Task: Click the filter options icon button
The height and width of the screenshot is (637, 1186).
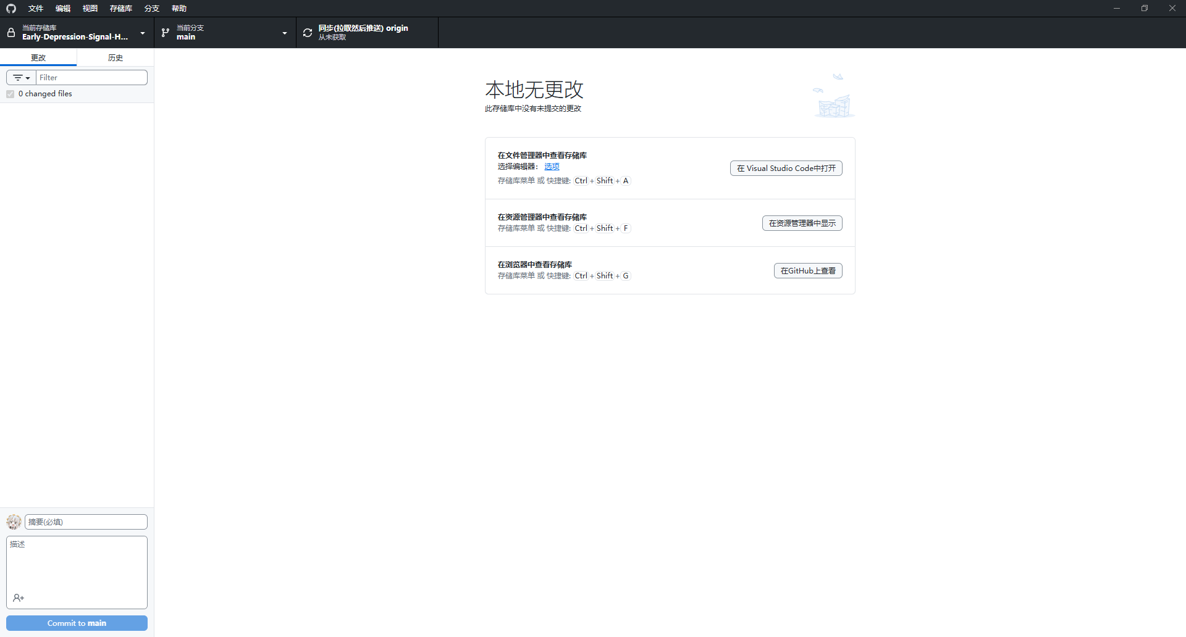Action: click(x=22, y=78)
